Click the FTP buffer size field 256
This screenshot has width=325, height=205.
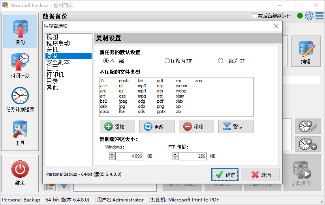(193, 156)
